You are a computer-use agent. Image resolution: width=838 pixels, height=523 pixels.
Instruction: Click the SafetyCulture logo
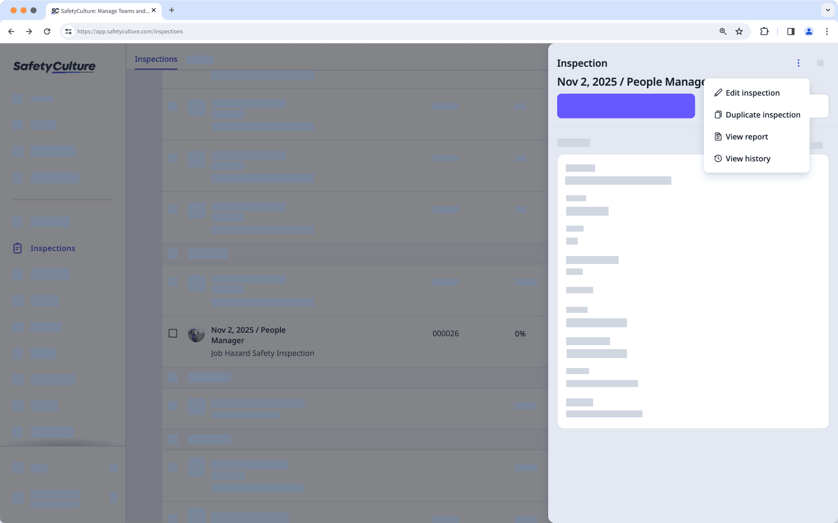pyautogui.click(x=54, y=66)
